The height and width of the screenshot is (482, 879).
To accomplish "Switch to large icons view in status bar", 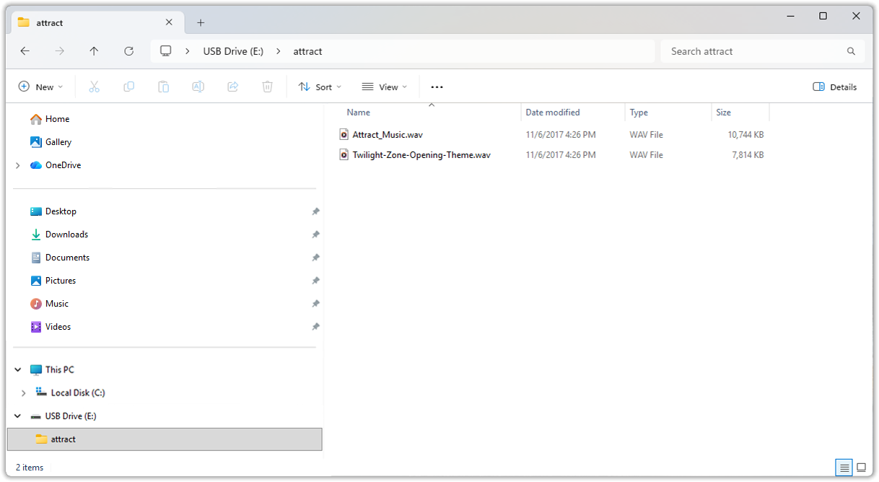I will (x=861, y=468).
